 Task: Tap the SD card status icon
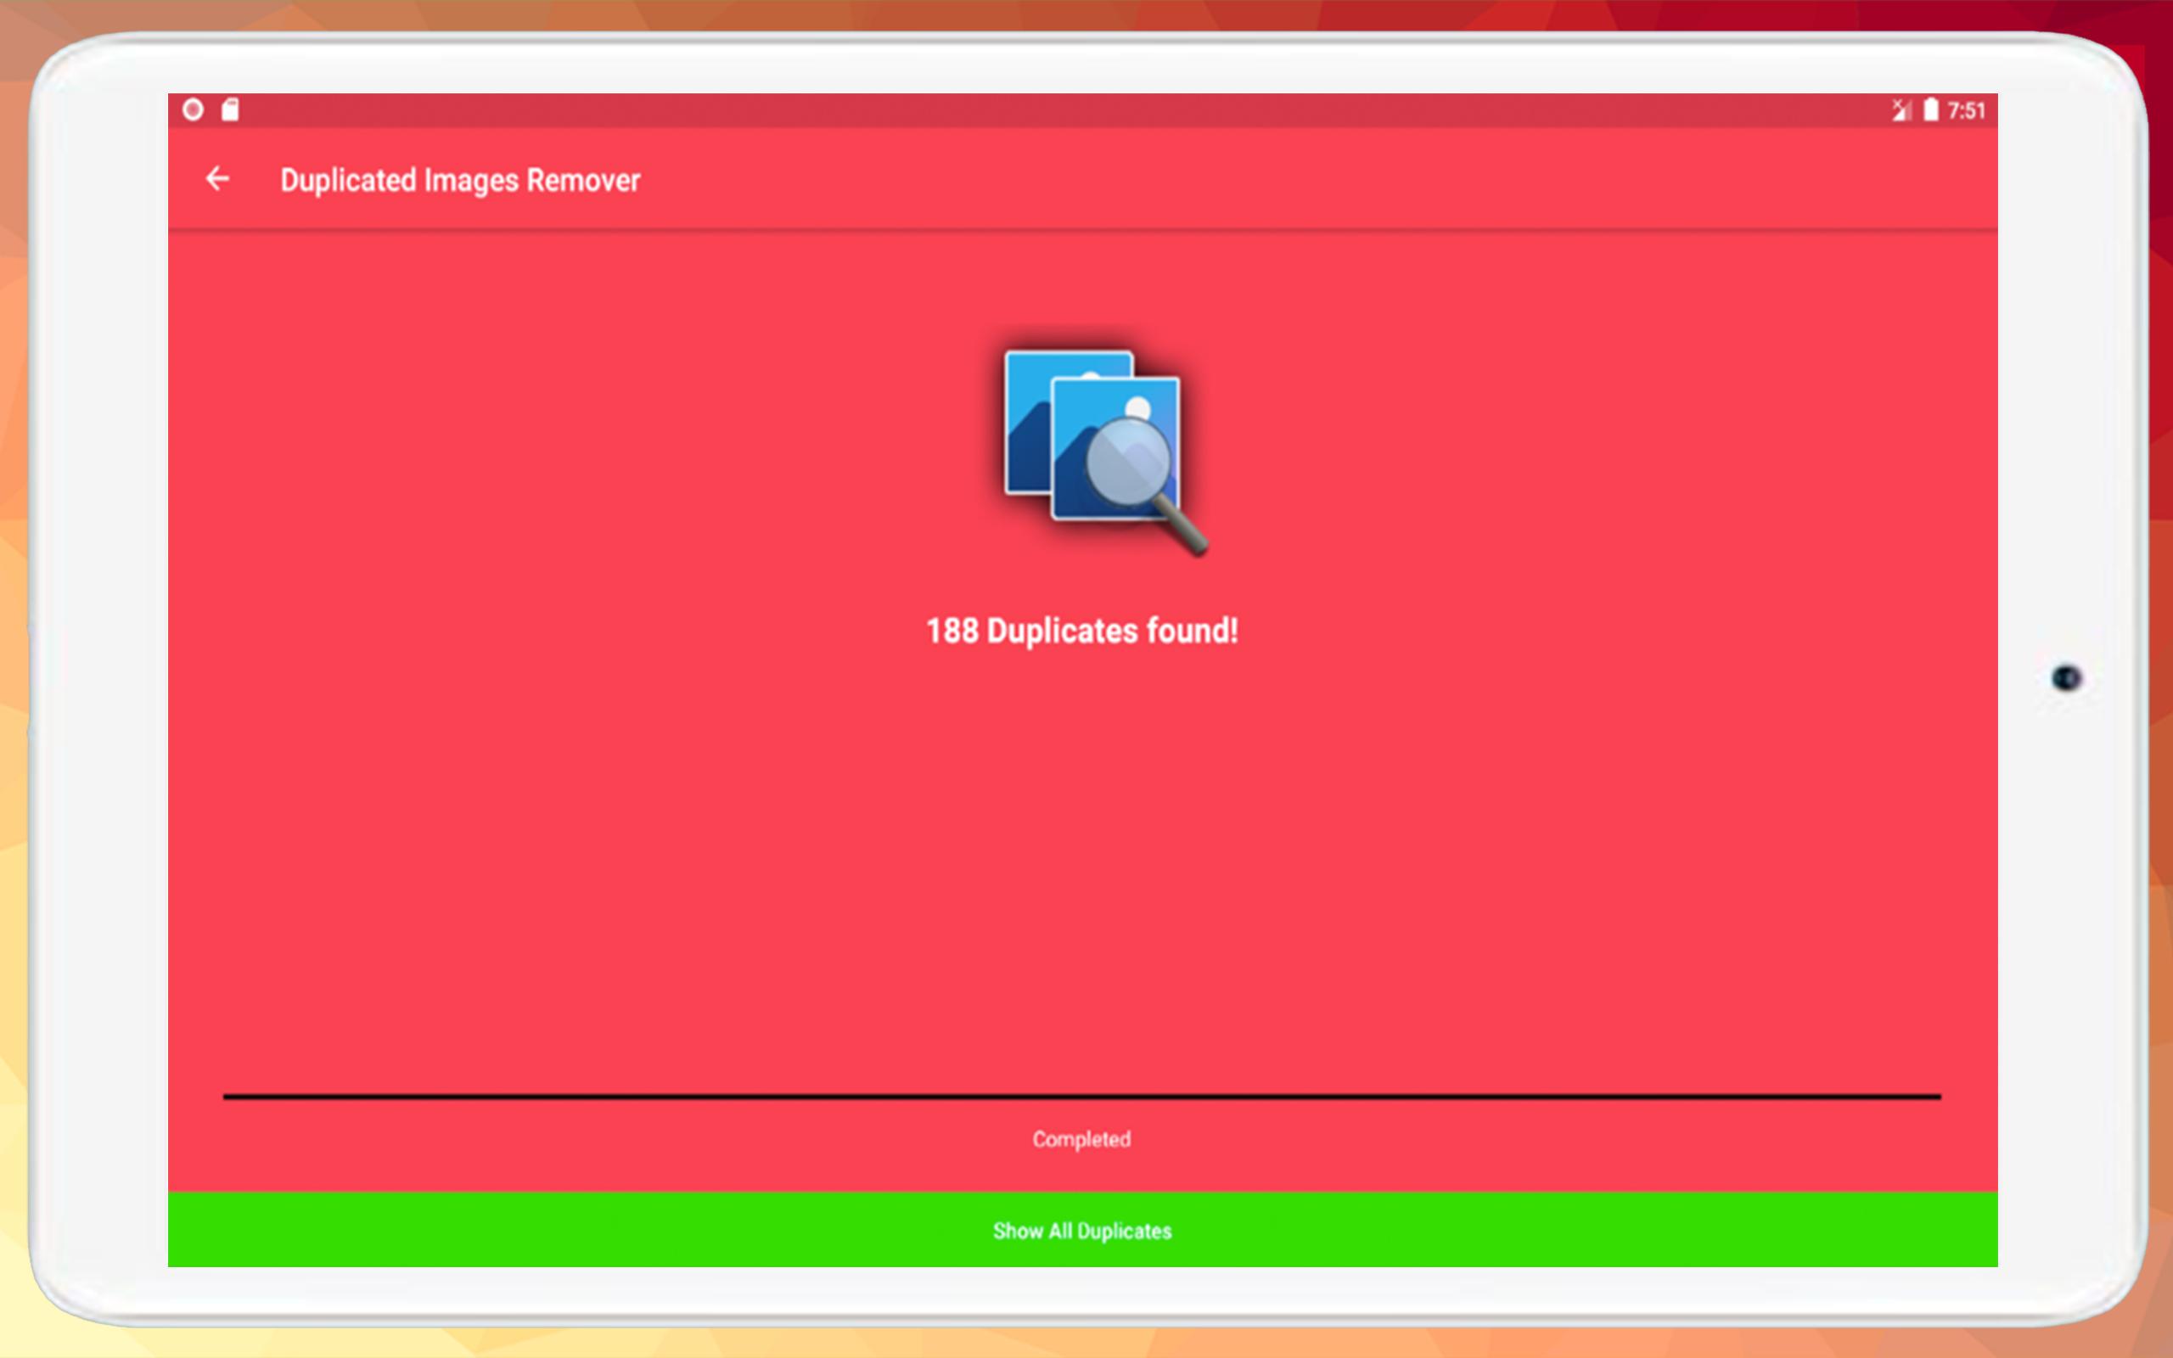(x=231, y=109)
